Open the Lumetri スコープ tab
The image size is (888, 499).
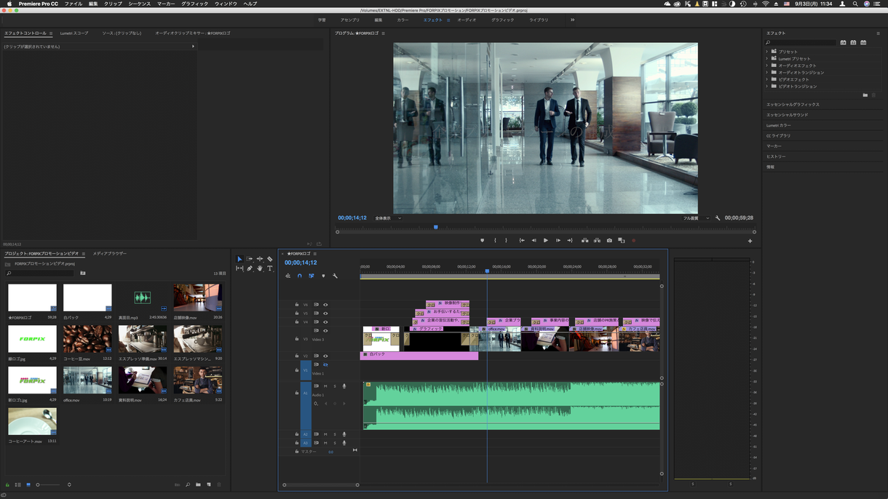pyautogui.click(x=74, y=33)
